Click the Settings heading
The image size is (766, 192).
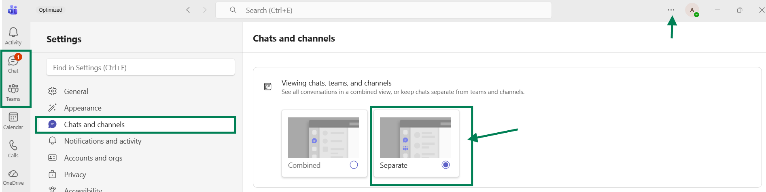[64, 39]
